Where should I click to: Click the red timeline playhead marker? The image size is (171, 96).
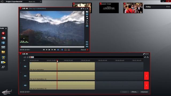tap(57, 60)
